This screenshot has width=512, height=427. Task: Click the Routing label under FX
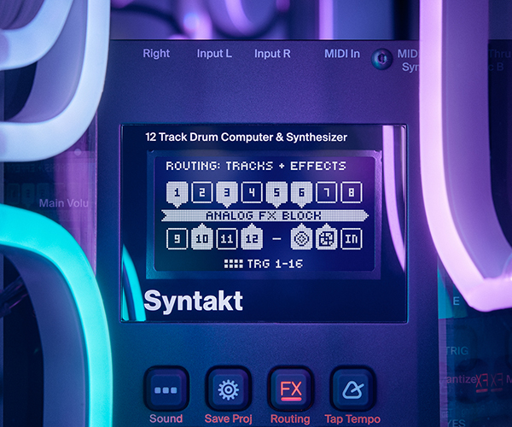tap(290, 418)
